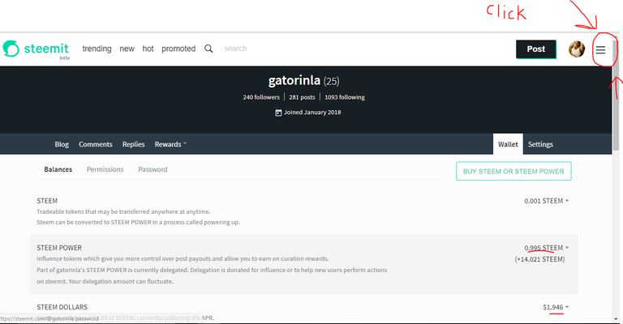Open the Settings tab
Image resolution: width=623 pixels, height=324 pixels.
(x=540, y=144)
